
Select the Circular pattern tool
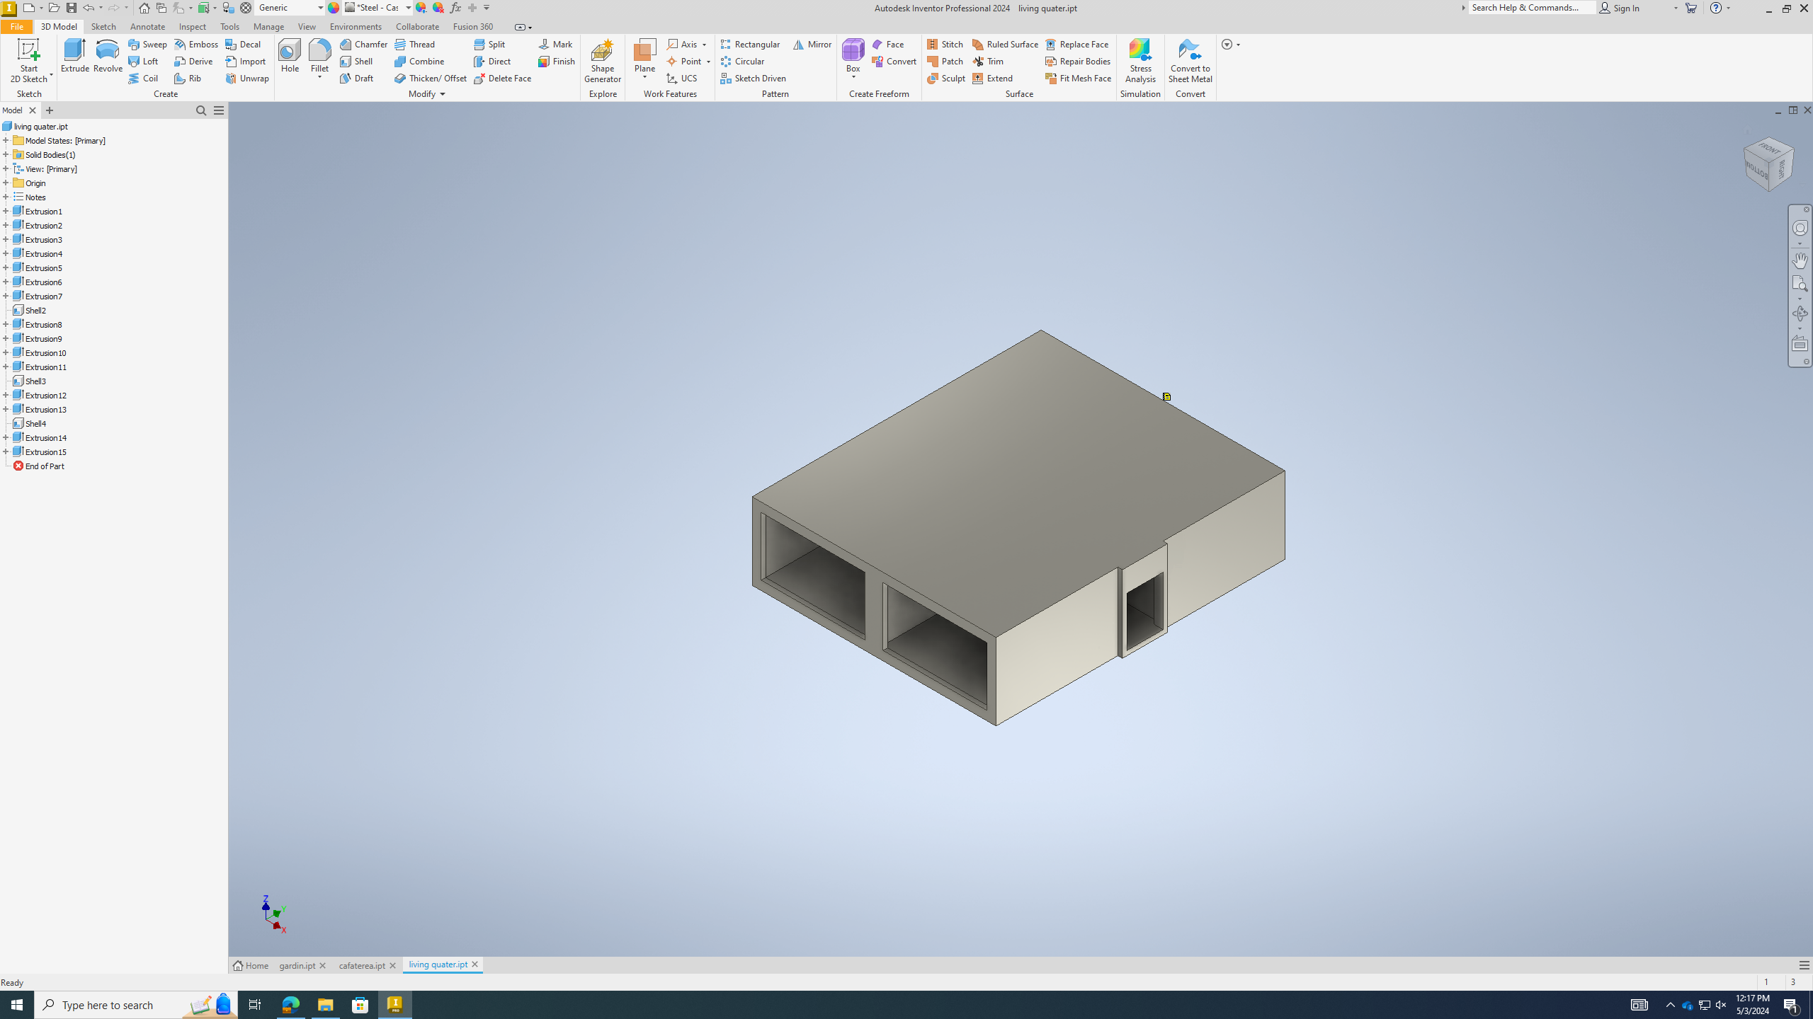pyautogui.click(x=742, y=61)
